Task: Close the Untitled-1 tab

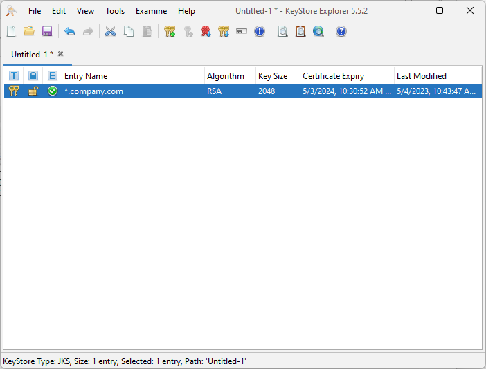Action: click(61, 54)
